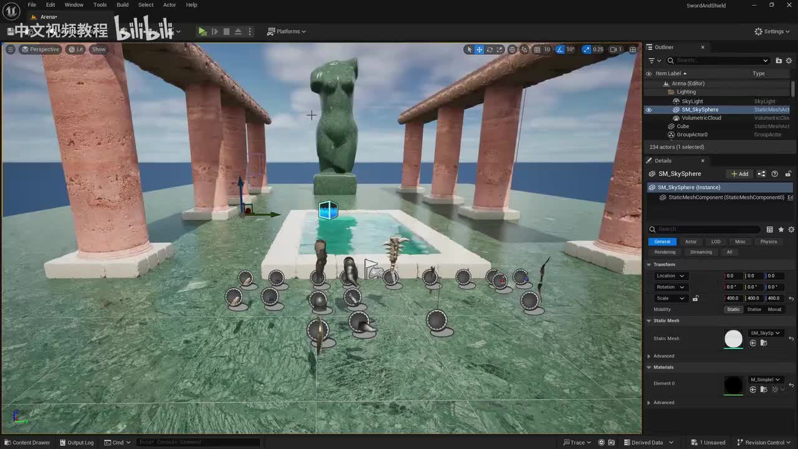Toggle the Scale ratio lock icon
798x449 pixels.
click(x=695, y=299)
